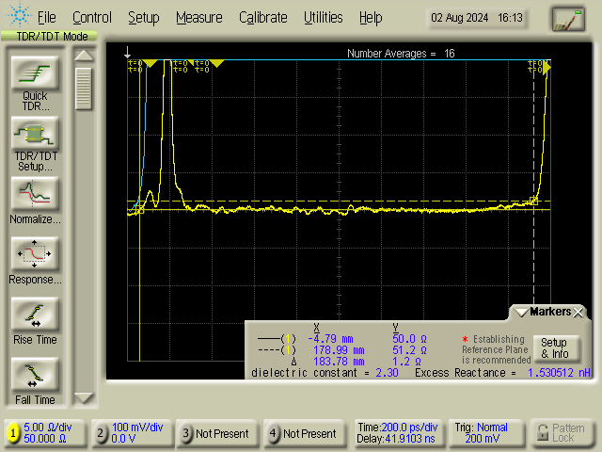
Task: Open the Measure menu
Action: click(x=198, y=17)
